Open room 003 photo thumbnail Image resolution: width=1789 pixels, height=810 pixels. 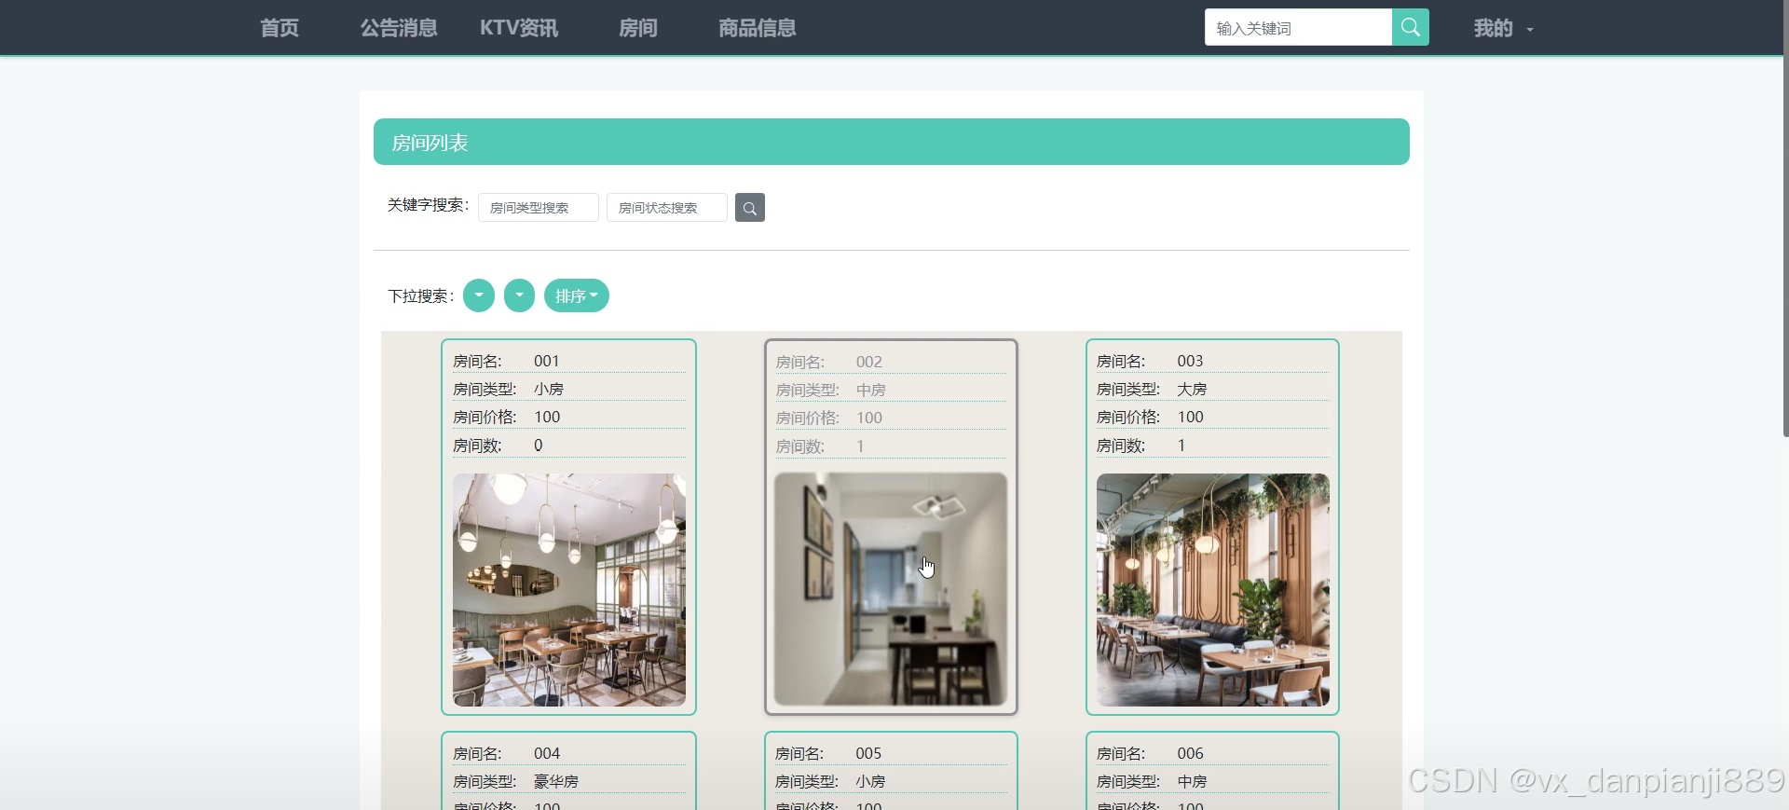pos(1213,590)
